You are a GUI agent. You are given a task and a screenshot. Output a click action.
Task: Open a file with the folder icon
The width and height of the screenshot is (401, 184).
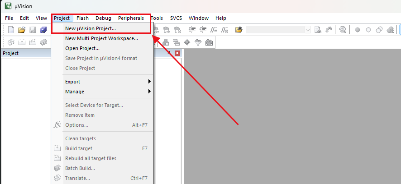click(x=22, y=30)
